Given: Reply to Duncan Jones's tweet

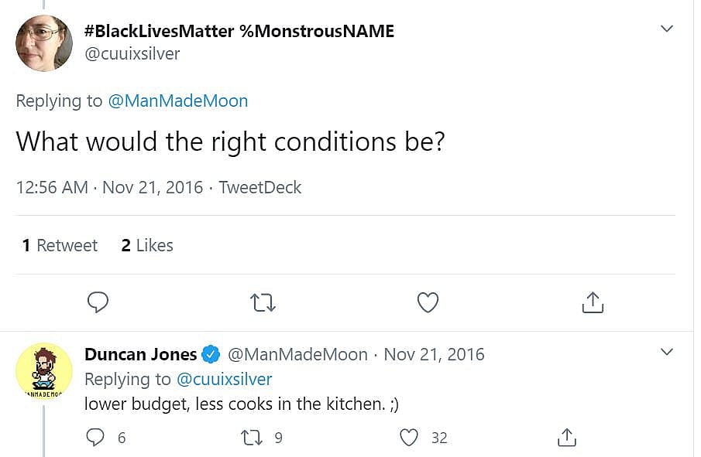Looking at the screenshot, I should (x=97, y=438).
